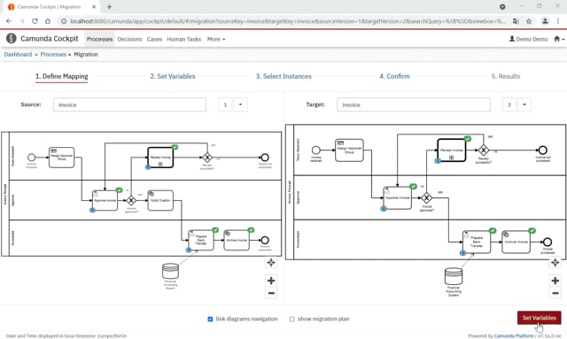Screen dimensions: 567x339
Task: Zoom out on the source diagram
Action: point(271,293)
